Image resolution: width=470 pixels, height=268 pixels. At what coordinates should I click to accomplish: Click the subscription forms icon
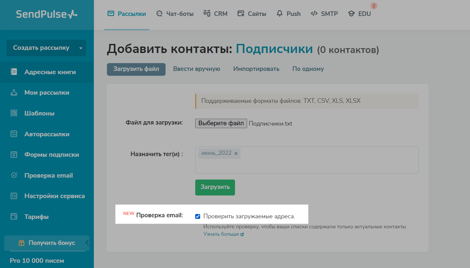coord(14,154)
